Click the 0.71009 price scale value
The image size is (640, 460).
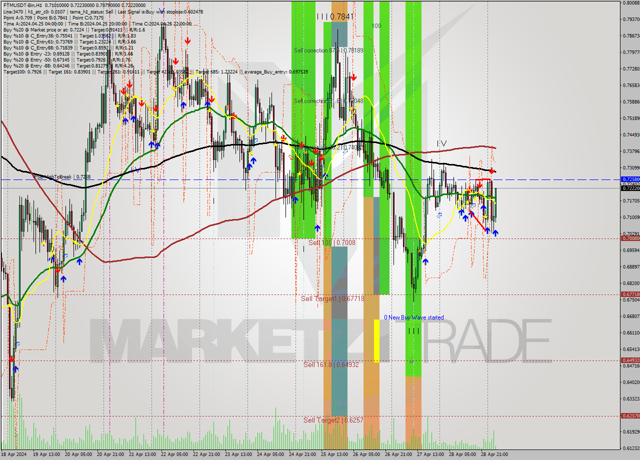[x=631, y=217]
